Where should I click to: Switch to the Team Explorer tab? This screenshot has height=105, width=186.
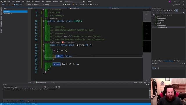pyautogui.click(x=178, y=61)
